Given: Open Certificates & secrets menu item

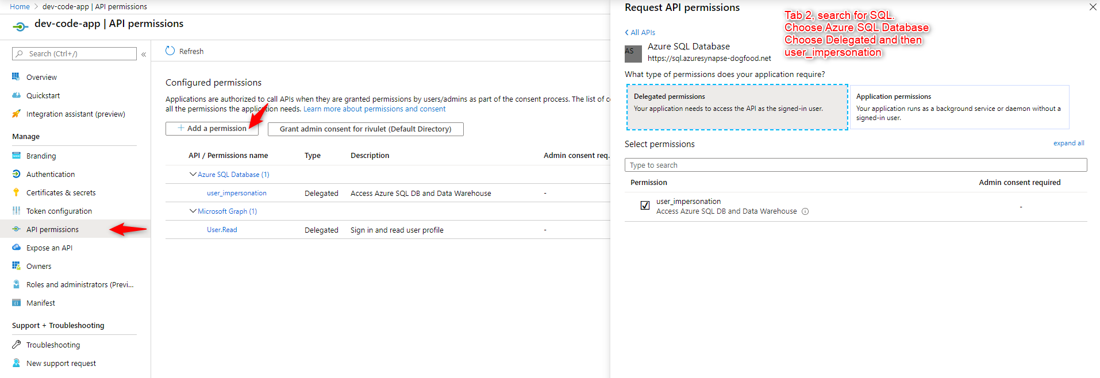Looking at the screenshot, I should 61,192.
